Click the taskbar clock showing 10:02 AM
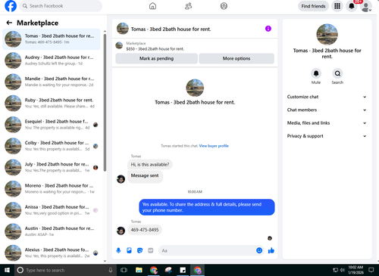The image size is (379, 276). click(356, 270)
